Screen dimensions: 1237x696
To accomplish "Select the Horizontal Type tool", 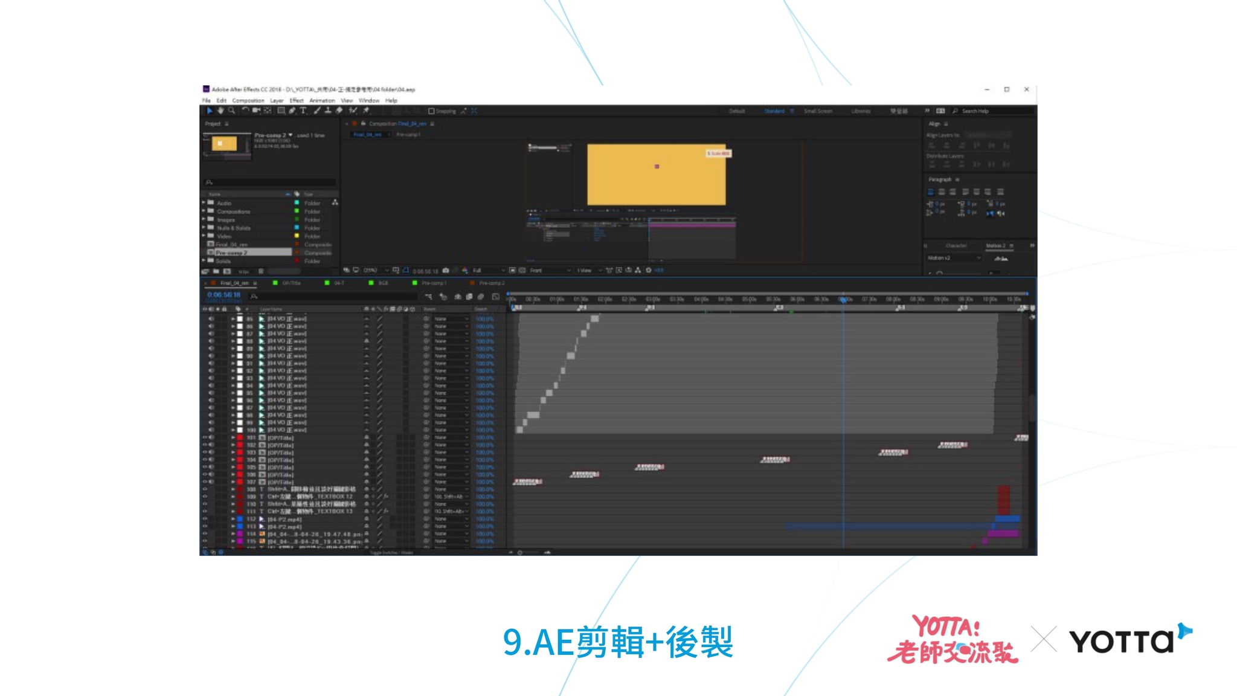I will click(303, 111).
